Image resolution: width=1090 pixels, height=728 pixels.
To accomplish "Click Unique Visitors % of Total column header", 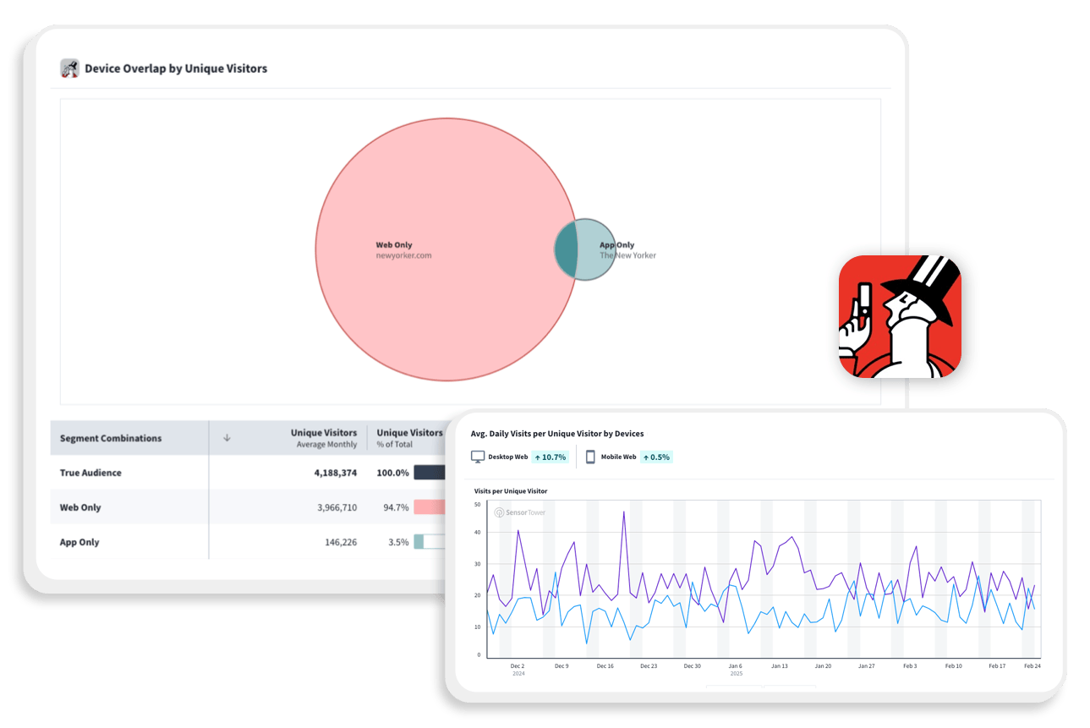I will 409,438.
